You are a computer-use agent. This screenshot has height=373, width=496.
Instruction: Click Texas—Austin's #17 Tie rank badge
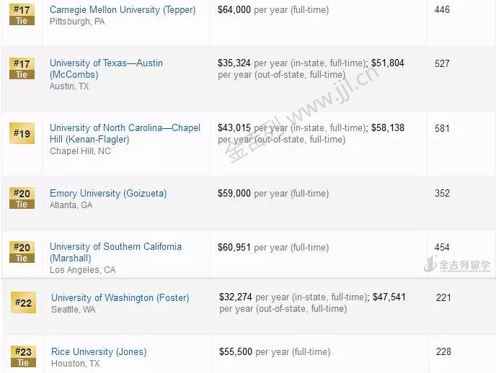(x=22, y=68)
